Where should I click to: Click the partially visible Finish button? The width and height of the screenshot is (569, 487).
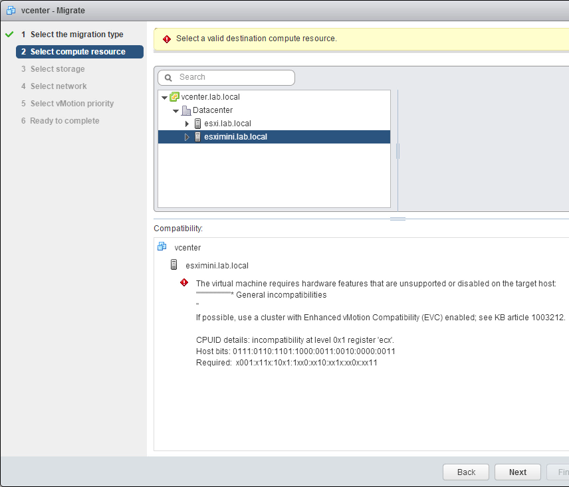point(559,472)
